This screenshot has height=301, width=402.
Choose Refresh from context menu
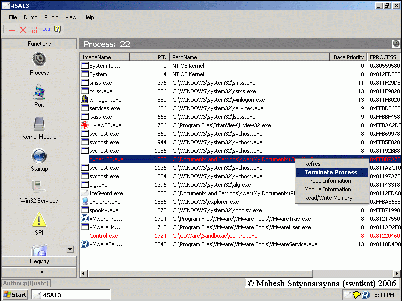pos(332,164)
